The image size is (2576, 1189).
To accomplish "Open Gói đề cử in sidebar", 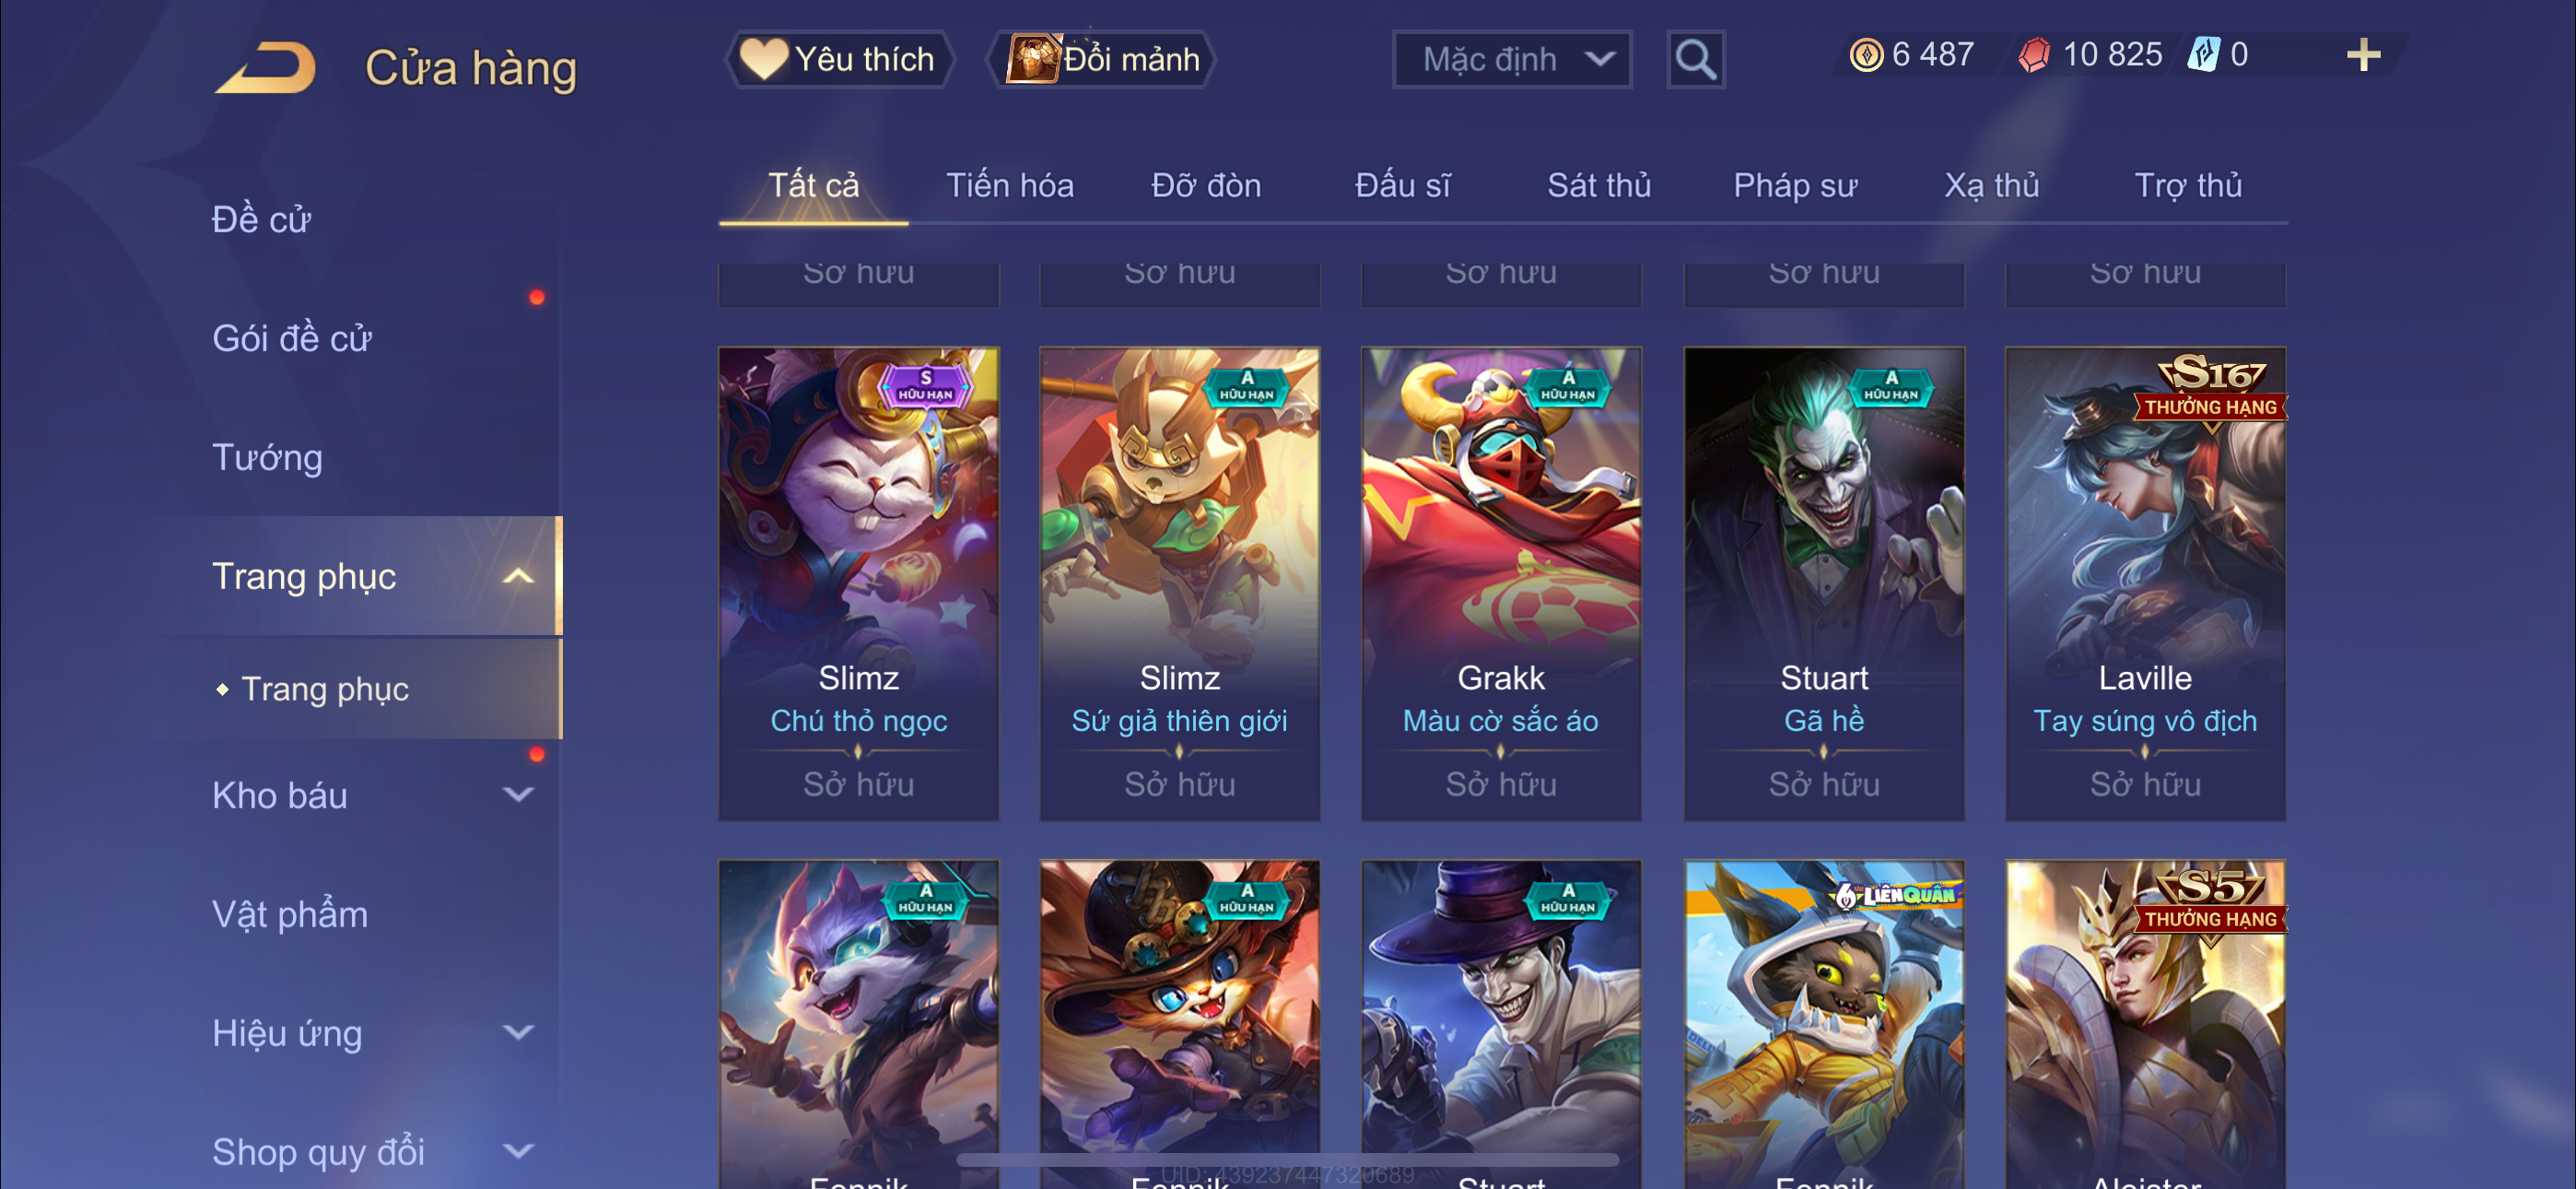I will point(292,338).
